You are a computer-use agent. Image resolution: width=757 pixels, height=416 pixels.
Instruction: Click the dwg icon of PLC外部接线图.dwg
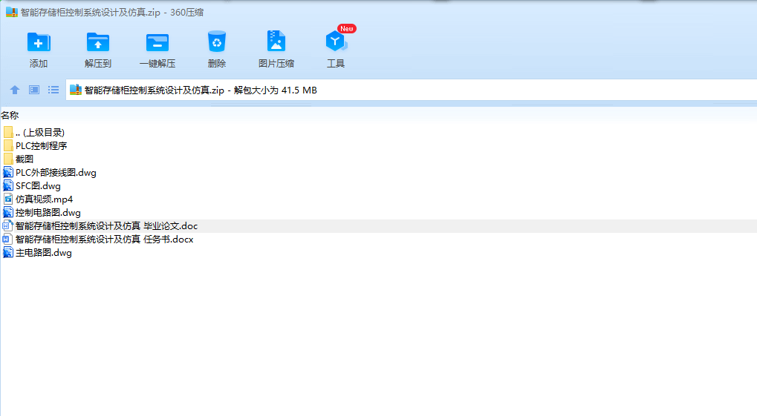pyautogui.click(x=8, y=173)
